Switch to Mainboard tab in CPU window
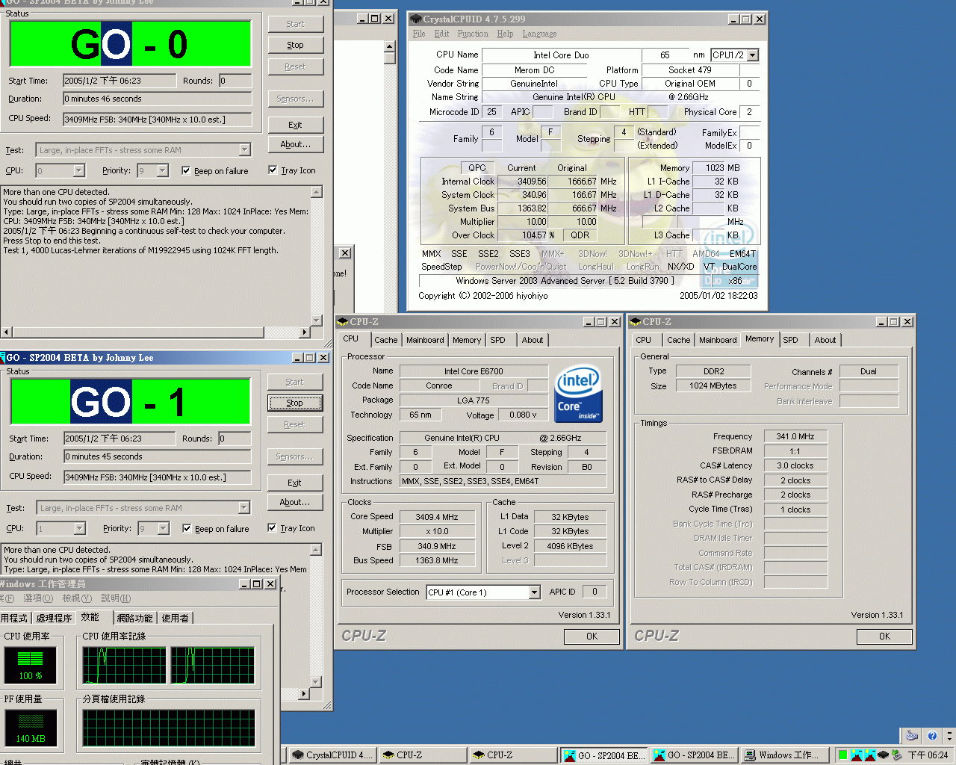956x765 pixels. click(x=424, y=340)
